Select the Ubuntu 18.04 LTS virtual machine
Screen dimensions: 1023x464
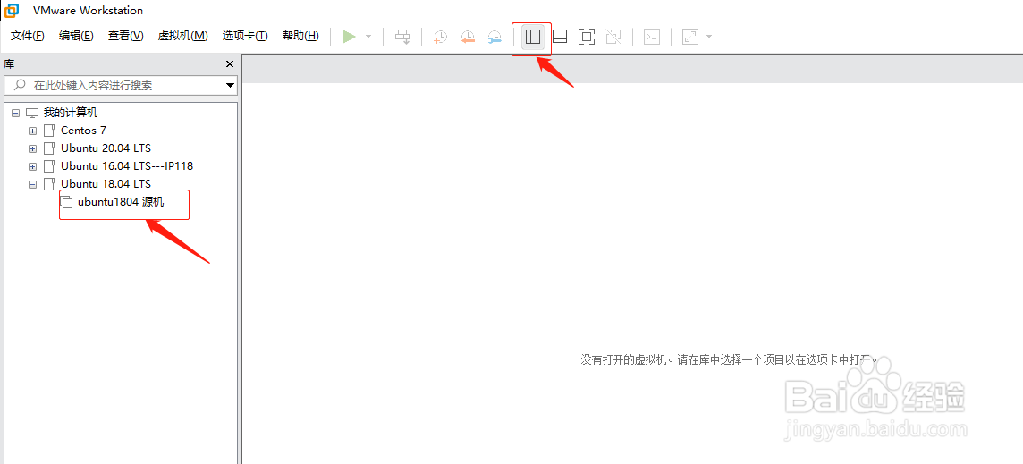(x=106, y=183)
